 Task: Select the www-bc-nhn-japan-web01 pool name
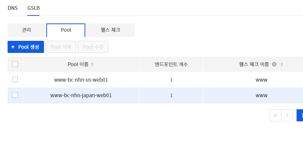[x=81, y=96]
